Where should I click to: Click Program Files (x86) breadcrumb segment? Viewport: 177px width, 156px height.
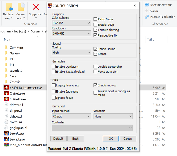13,31
